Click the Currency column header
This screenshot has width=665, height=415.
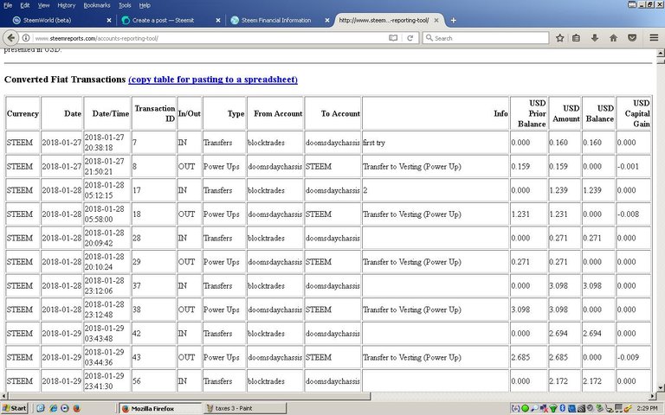coord(23,113)
